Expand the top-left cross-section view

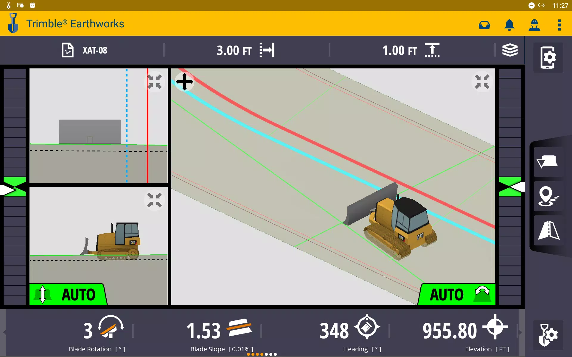[155, 81]
